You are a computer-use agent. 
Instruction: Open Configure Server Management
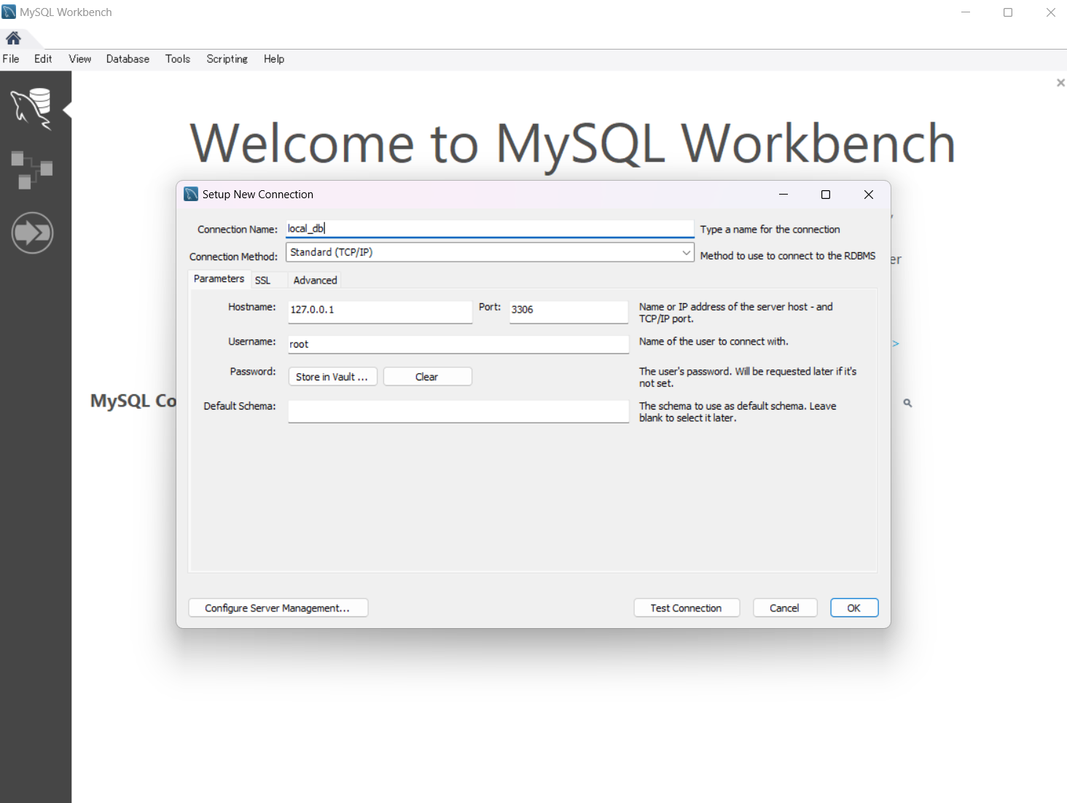coord(278,608)
